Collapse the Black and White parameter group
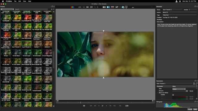198x111 pixels. click(x=157, y=93)
